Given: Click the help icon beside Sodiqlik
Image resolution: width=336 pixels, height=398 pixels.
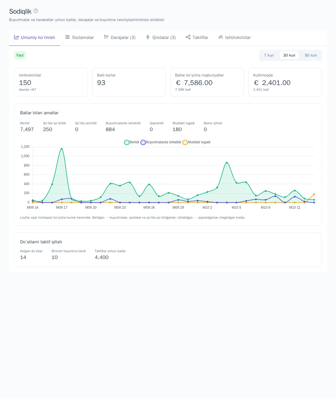Looking at the screenshot, I should (36, 11).
